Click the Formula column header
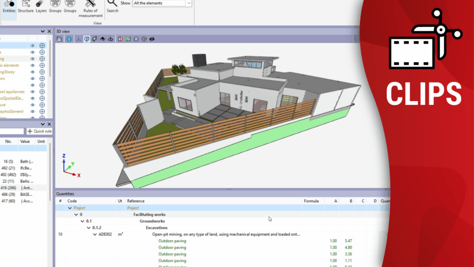474x267 pixels. click(311, 201)
